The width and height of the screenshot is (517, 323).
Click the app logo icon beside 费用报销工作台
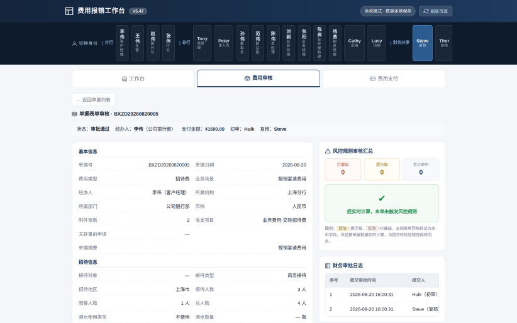click(69, 11)
